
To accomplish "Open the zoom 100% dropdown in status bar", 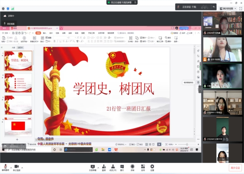I will [x=171, y=144].
